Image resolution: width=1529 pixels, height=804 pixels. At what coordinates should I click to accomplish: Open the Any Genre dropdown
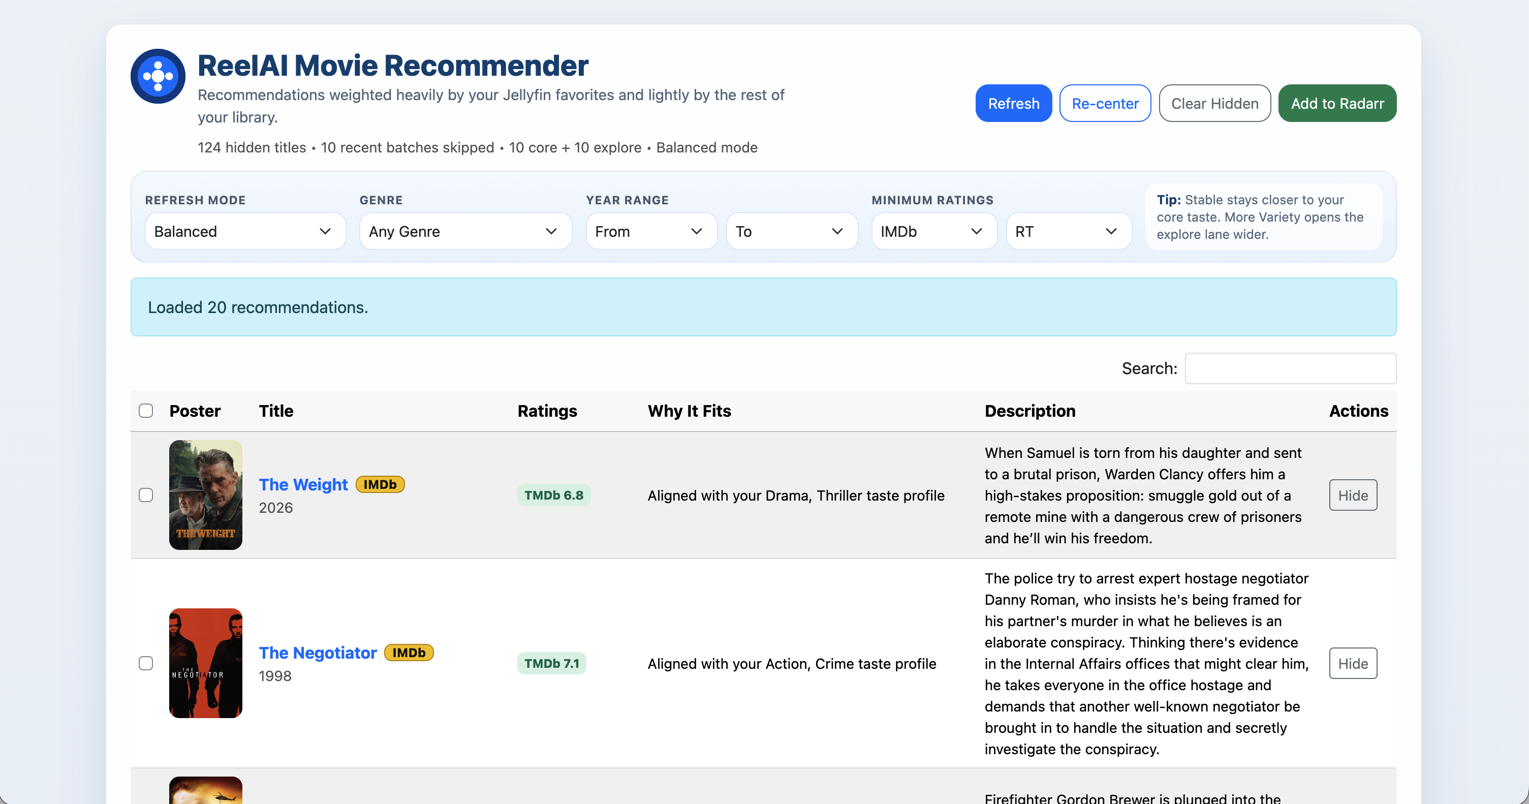click(465, 232)
